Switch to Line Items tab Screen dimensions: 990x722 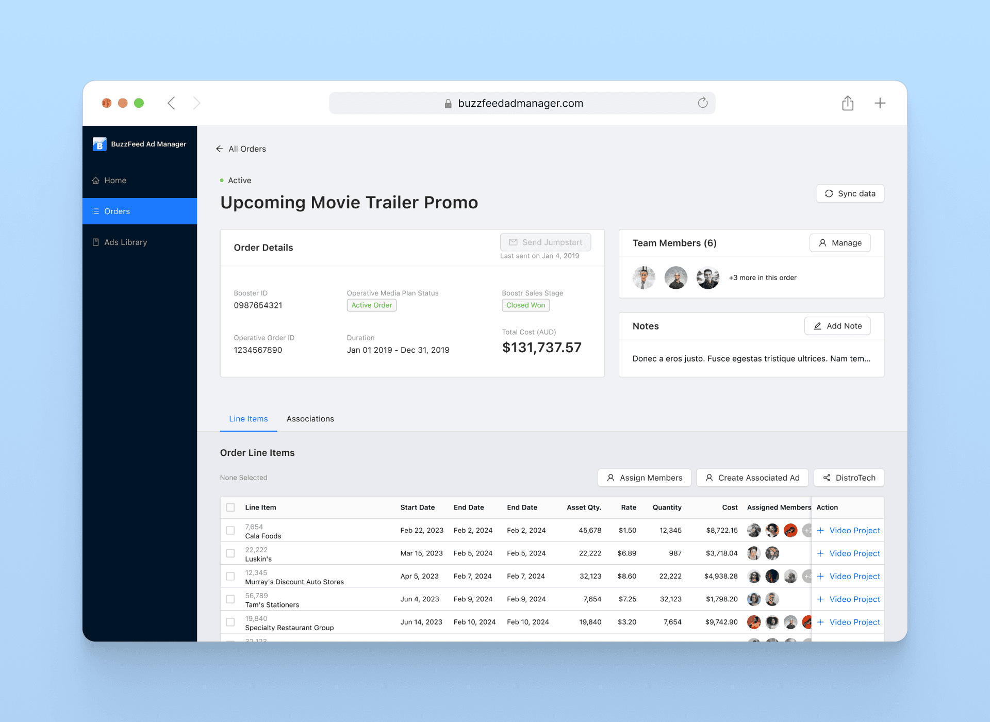click(249, 419)
